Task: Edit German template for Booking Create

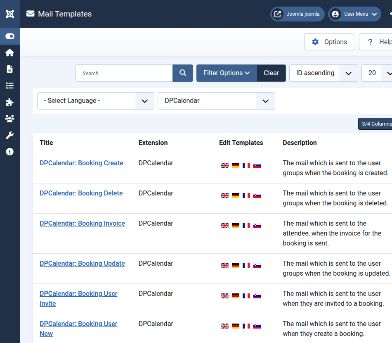Action: [x=236, y=165]
